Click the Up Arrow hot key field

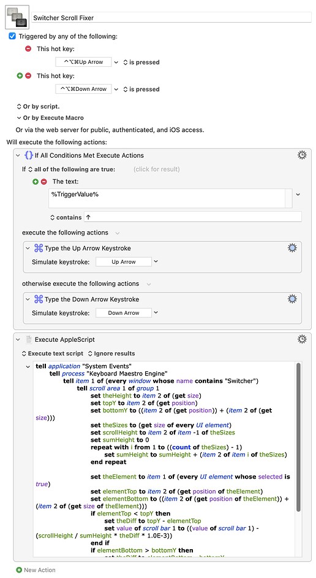click(83, 62)
